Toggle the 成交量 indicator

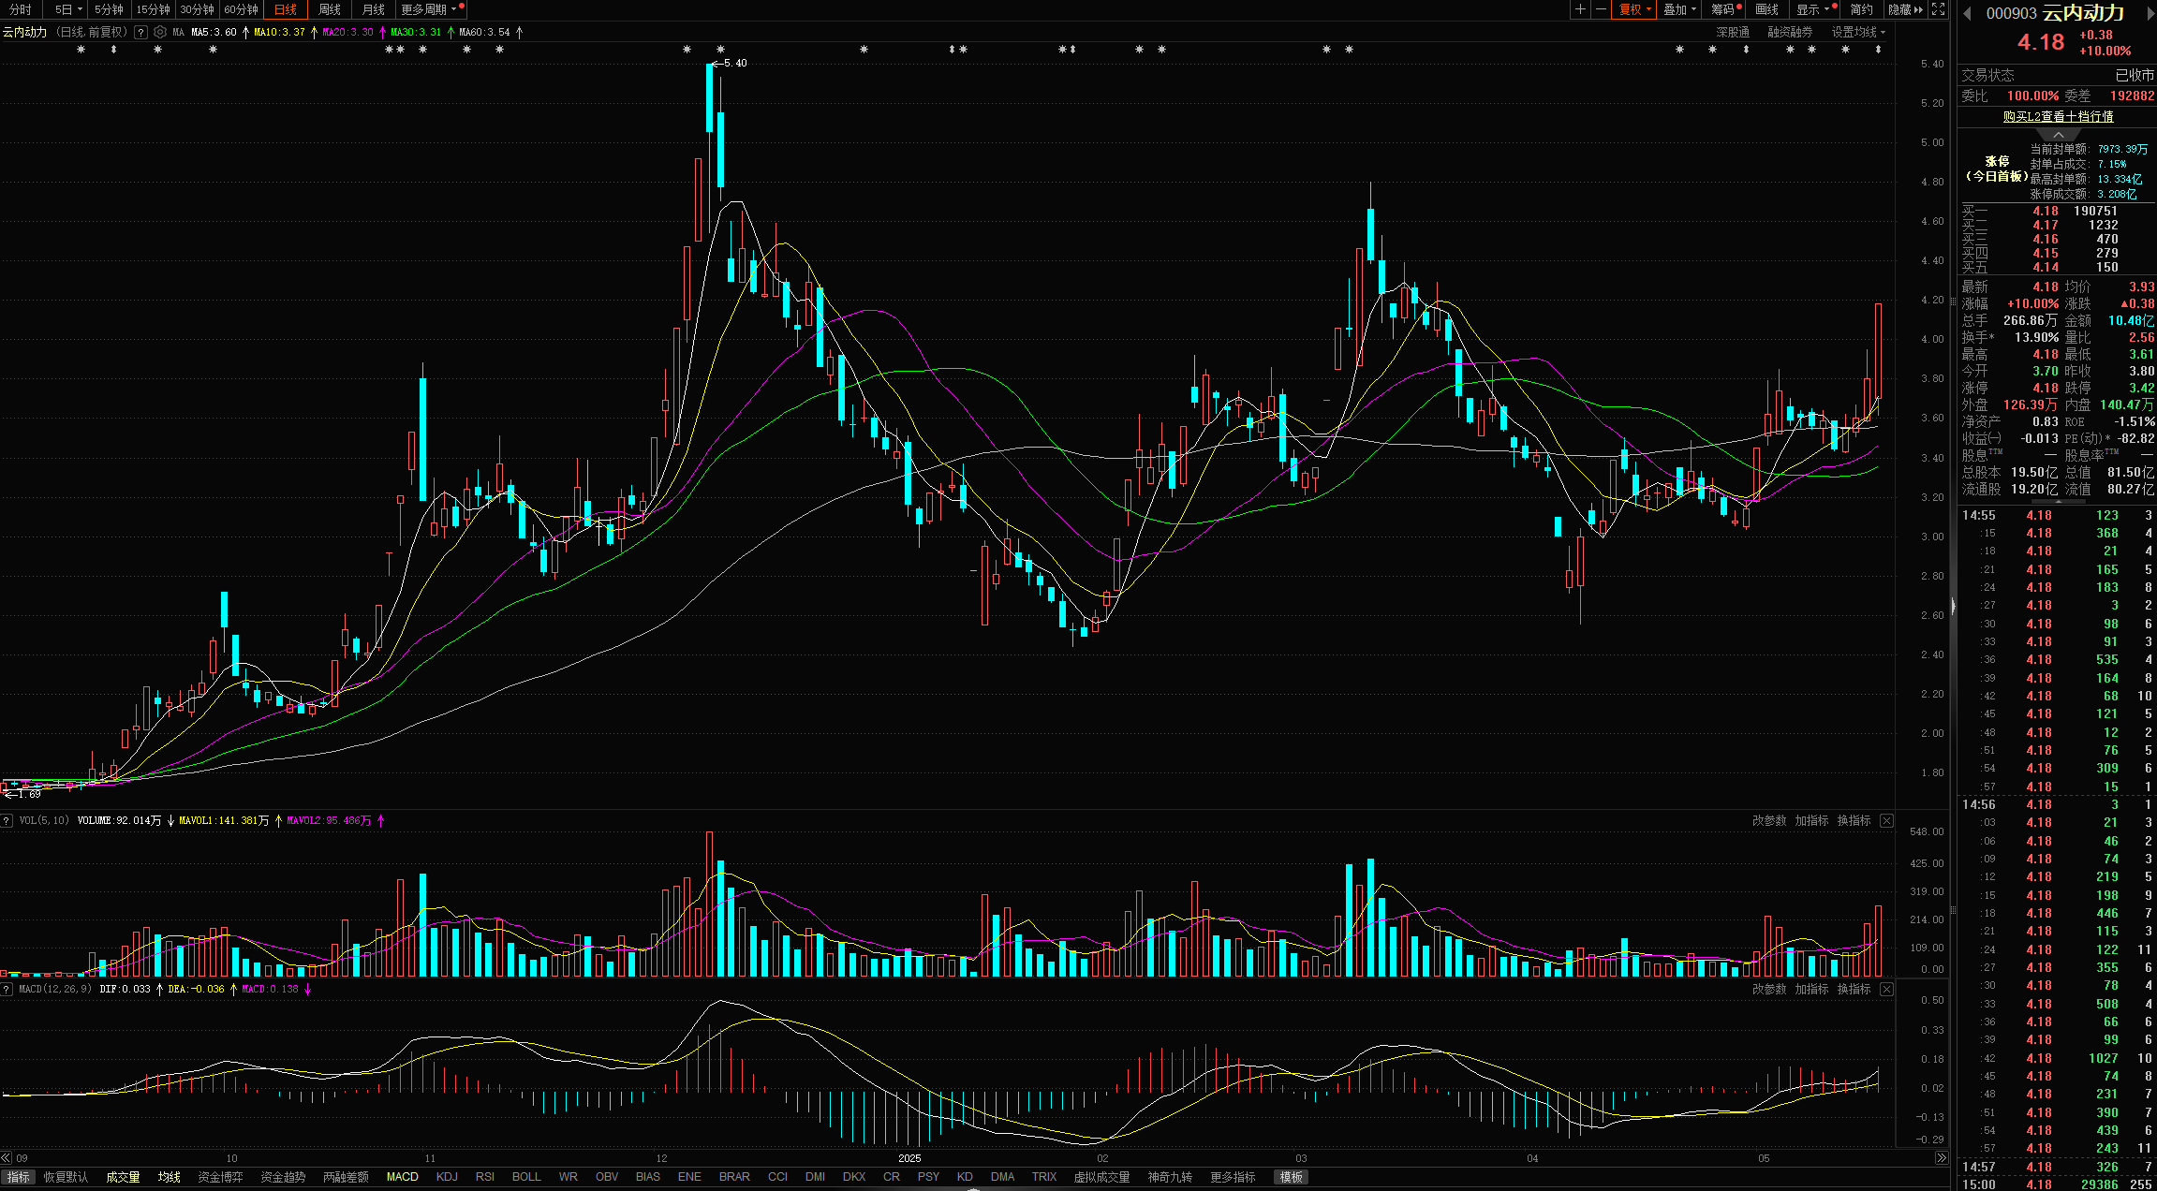[x=123, y=1178]
